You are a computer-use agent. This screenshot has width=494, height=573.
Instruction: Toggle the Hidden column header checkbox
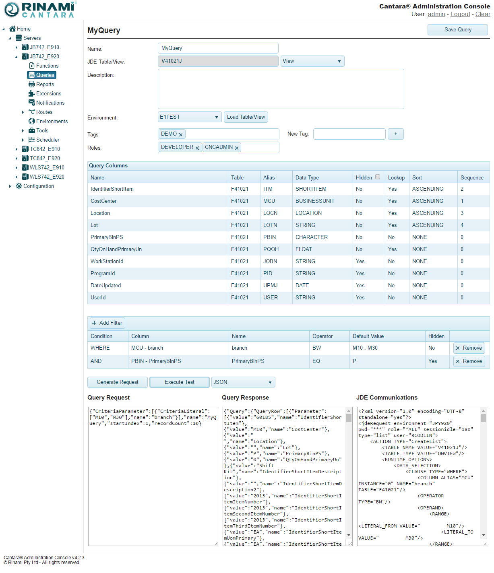pos(377,177)
